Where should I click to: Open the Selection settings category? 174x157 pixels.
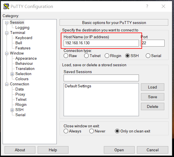coord(23,74)
